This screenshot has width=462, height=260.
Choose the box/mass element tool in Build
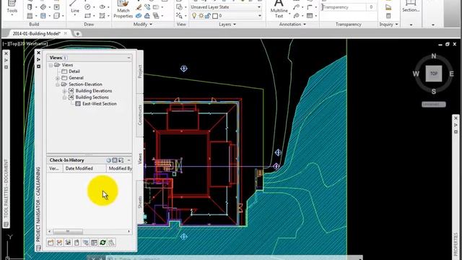click(56, 16)
